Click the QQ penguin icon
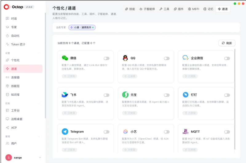The width and height of the screenshot is (246, 163). tap(125, 58)
